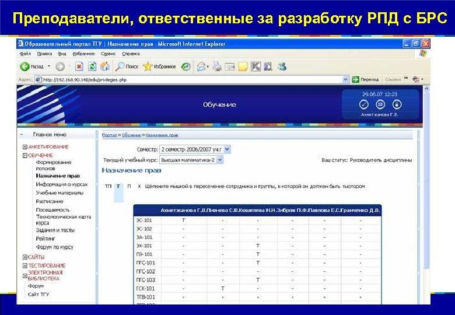Toggle tutor cell ГСХ-101 for Пивнева

223,289
